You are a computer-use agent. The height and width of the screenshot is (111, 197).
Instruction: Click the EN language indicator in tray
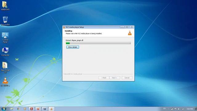pos(164,109)
